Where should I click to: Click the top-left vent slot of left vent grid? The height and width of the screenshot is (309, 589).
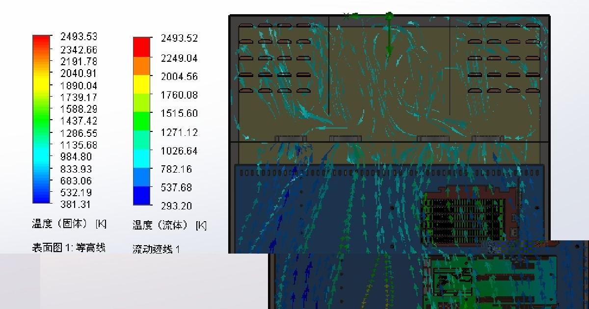point(246,26)
